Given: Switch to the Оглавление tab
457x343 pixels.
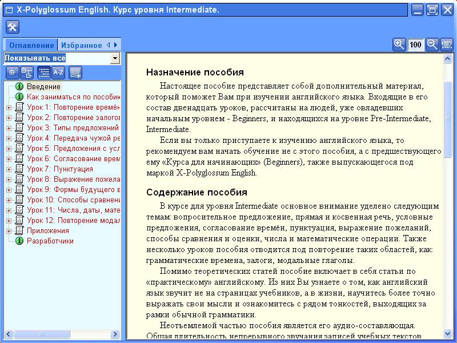Looking at the screenshot, I should tap(31, 45).
